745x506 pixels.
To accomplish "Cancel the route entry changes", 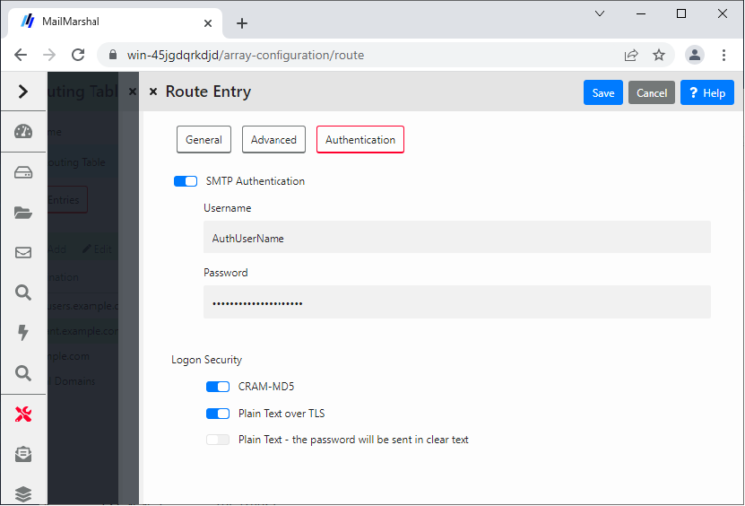I will pyautogui.click(x=652, y=92).
